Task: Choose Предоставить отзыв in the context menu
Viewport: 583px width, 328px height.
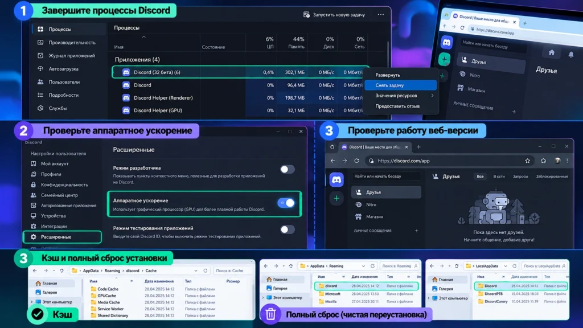Action: 397,106
